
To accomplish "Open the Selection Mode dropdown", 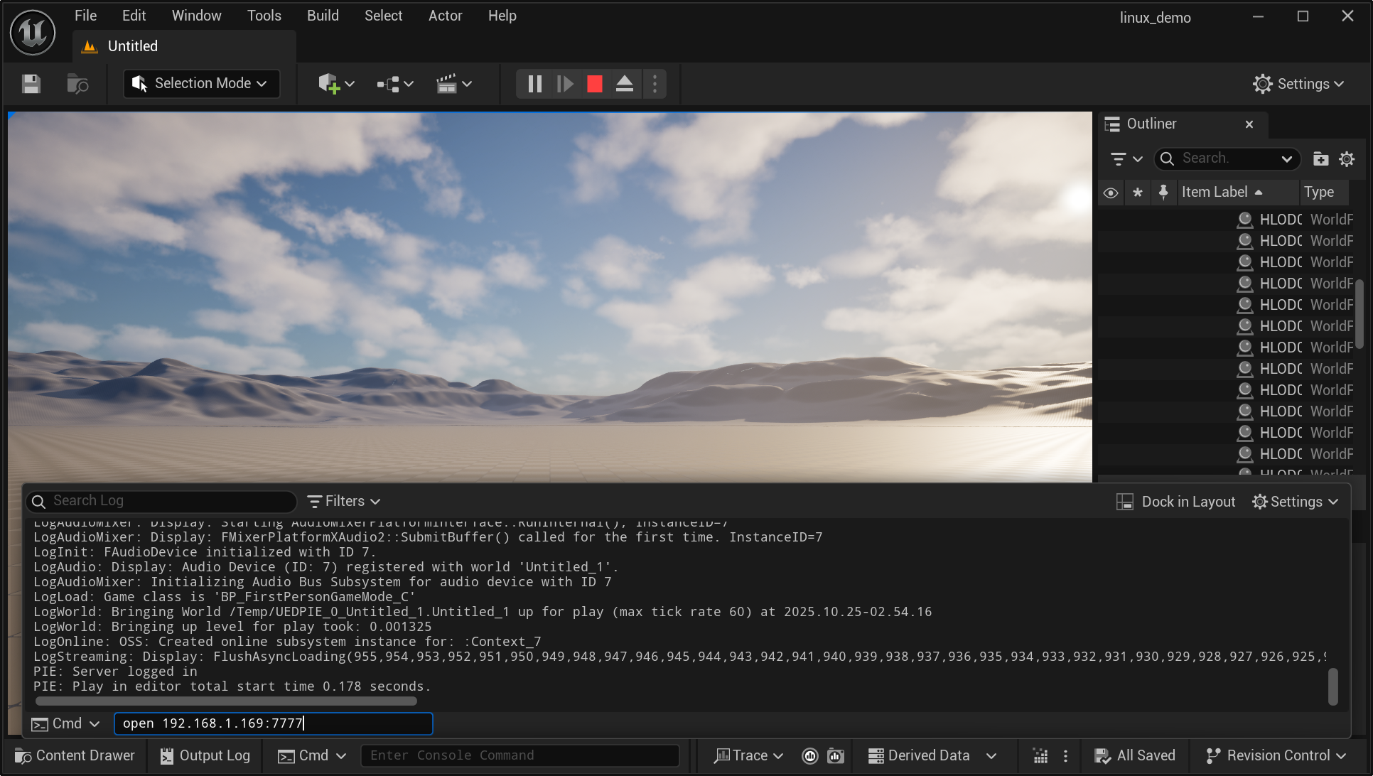I will click(x=202, y=84).
